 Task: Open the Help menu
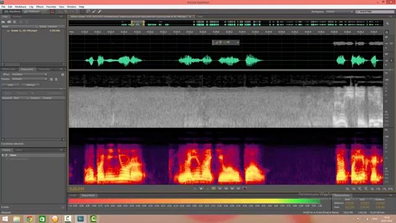point(81,7)
